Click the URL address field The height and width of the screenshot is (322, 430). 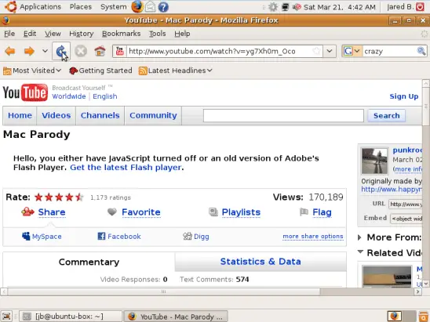click(x=220, y=51)
